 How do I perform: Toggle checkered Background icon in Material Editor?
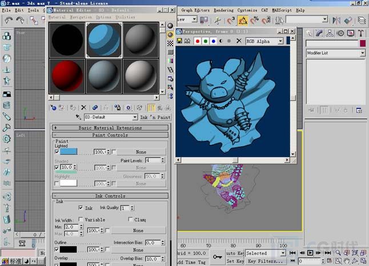pos(170,43)
